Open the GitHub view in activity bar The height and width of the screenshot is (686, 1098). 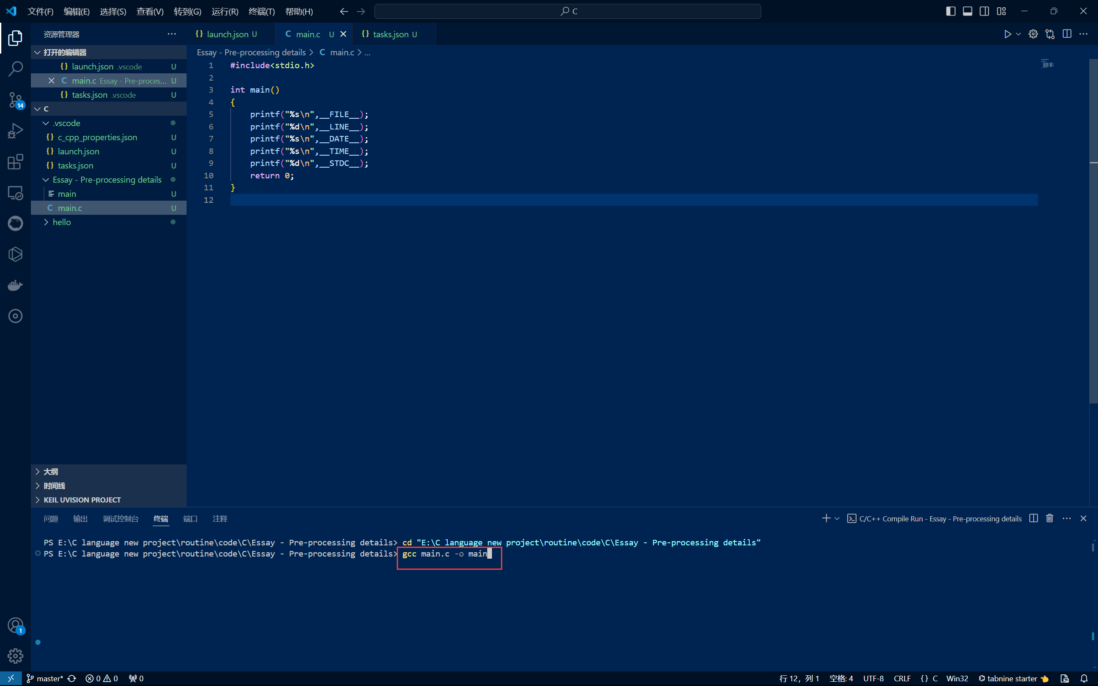point(15,223)
